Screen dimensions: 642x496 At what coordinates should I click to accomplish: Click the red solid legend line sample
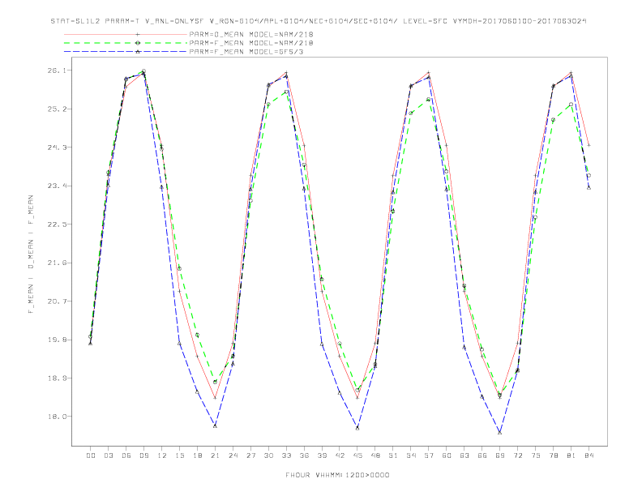point(126,34)
